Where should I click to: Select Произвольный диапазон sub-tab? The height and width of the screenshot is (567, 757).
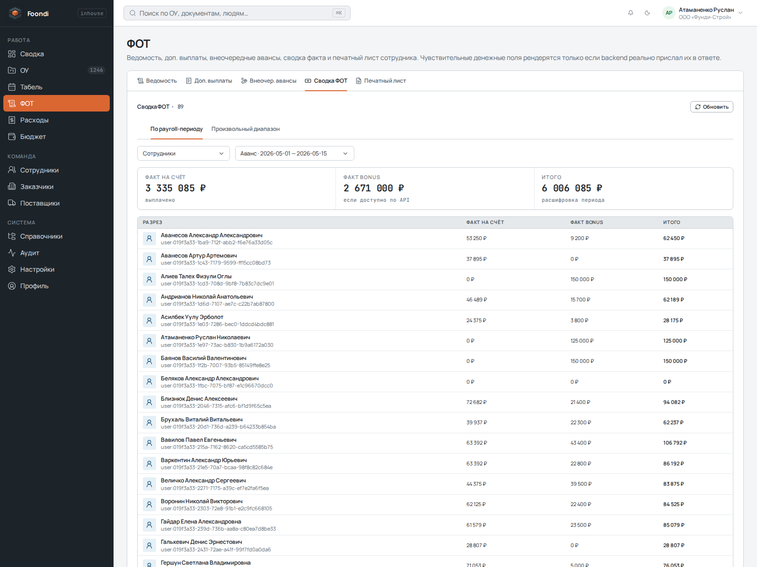246,129
